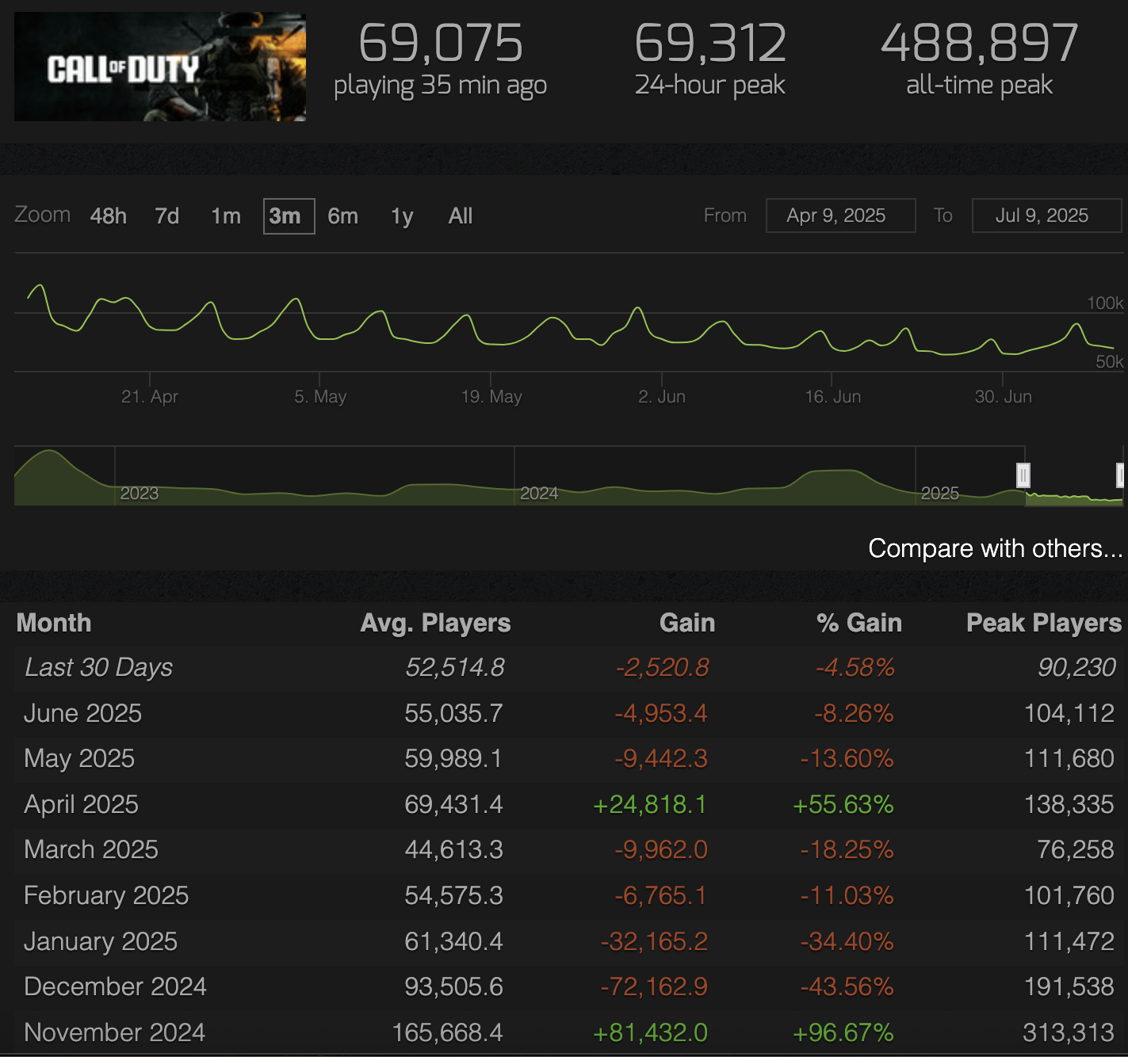Click the Peak Players column header
The height and width of the screenshot is (1057, 1128).
pyautogui.click(x=1044, y=623)
